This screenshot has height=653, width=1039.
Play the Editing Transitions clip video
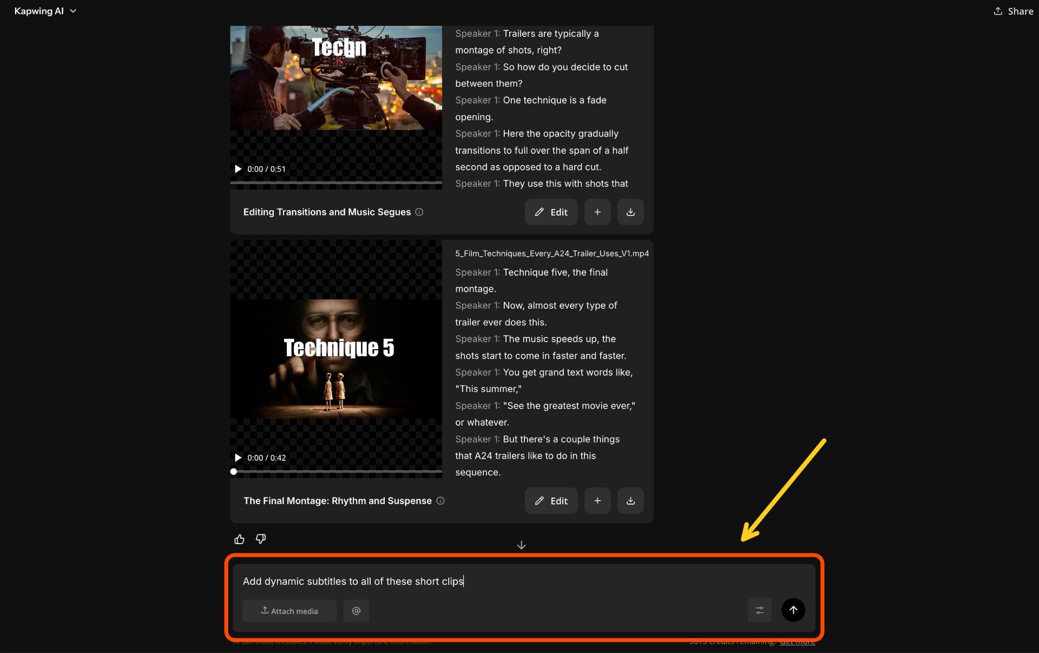pyautogui.click(x=238, y=169)
